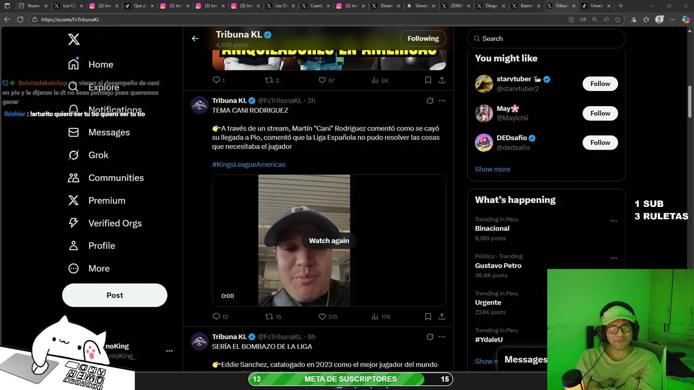Toggle Following button for Tribuna KL
The height and width of the screenshot is (390, 694).
tap(423, 38)
